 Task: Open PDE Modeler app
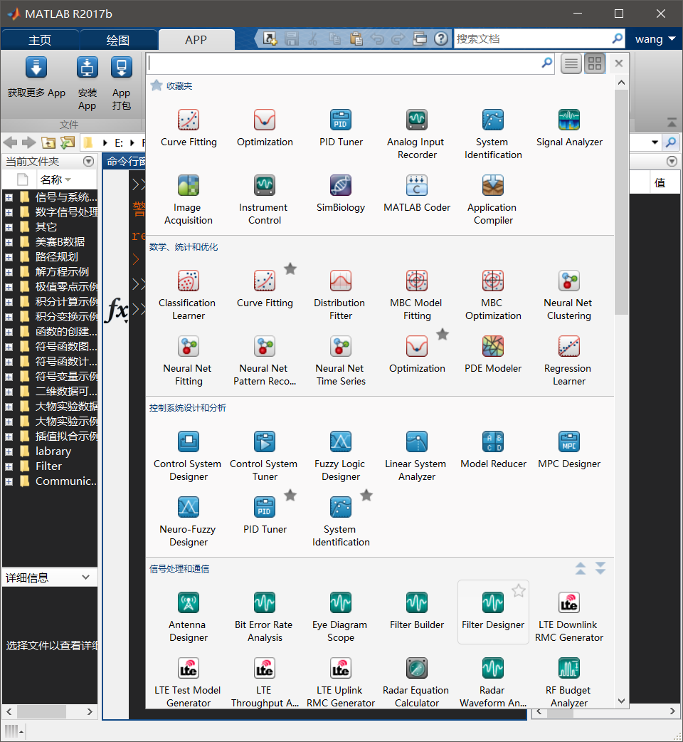[x=493, y=354]
